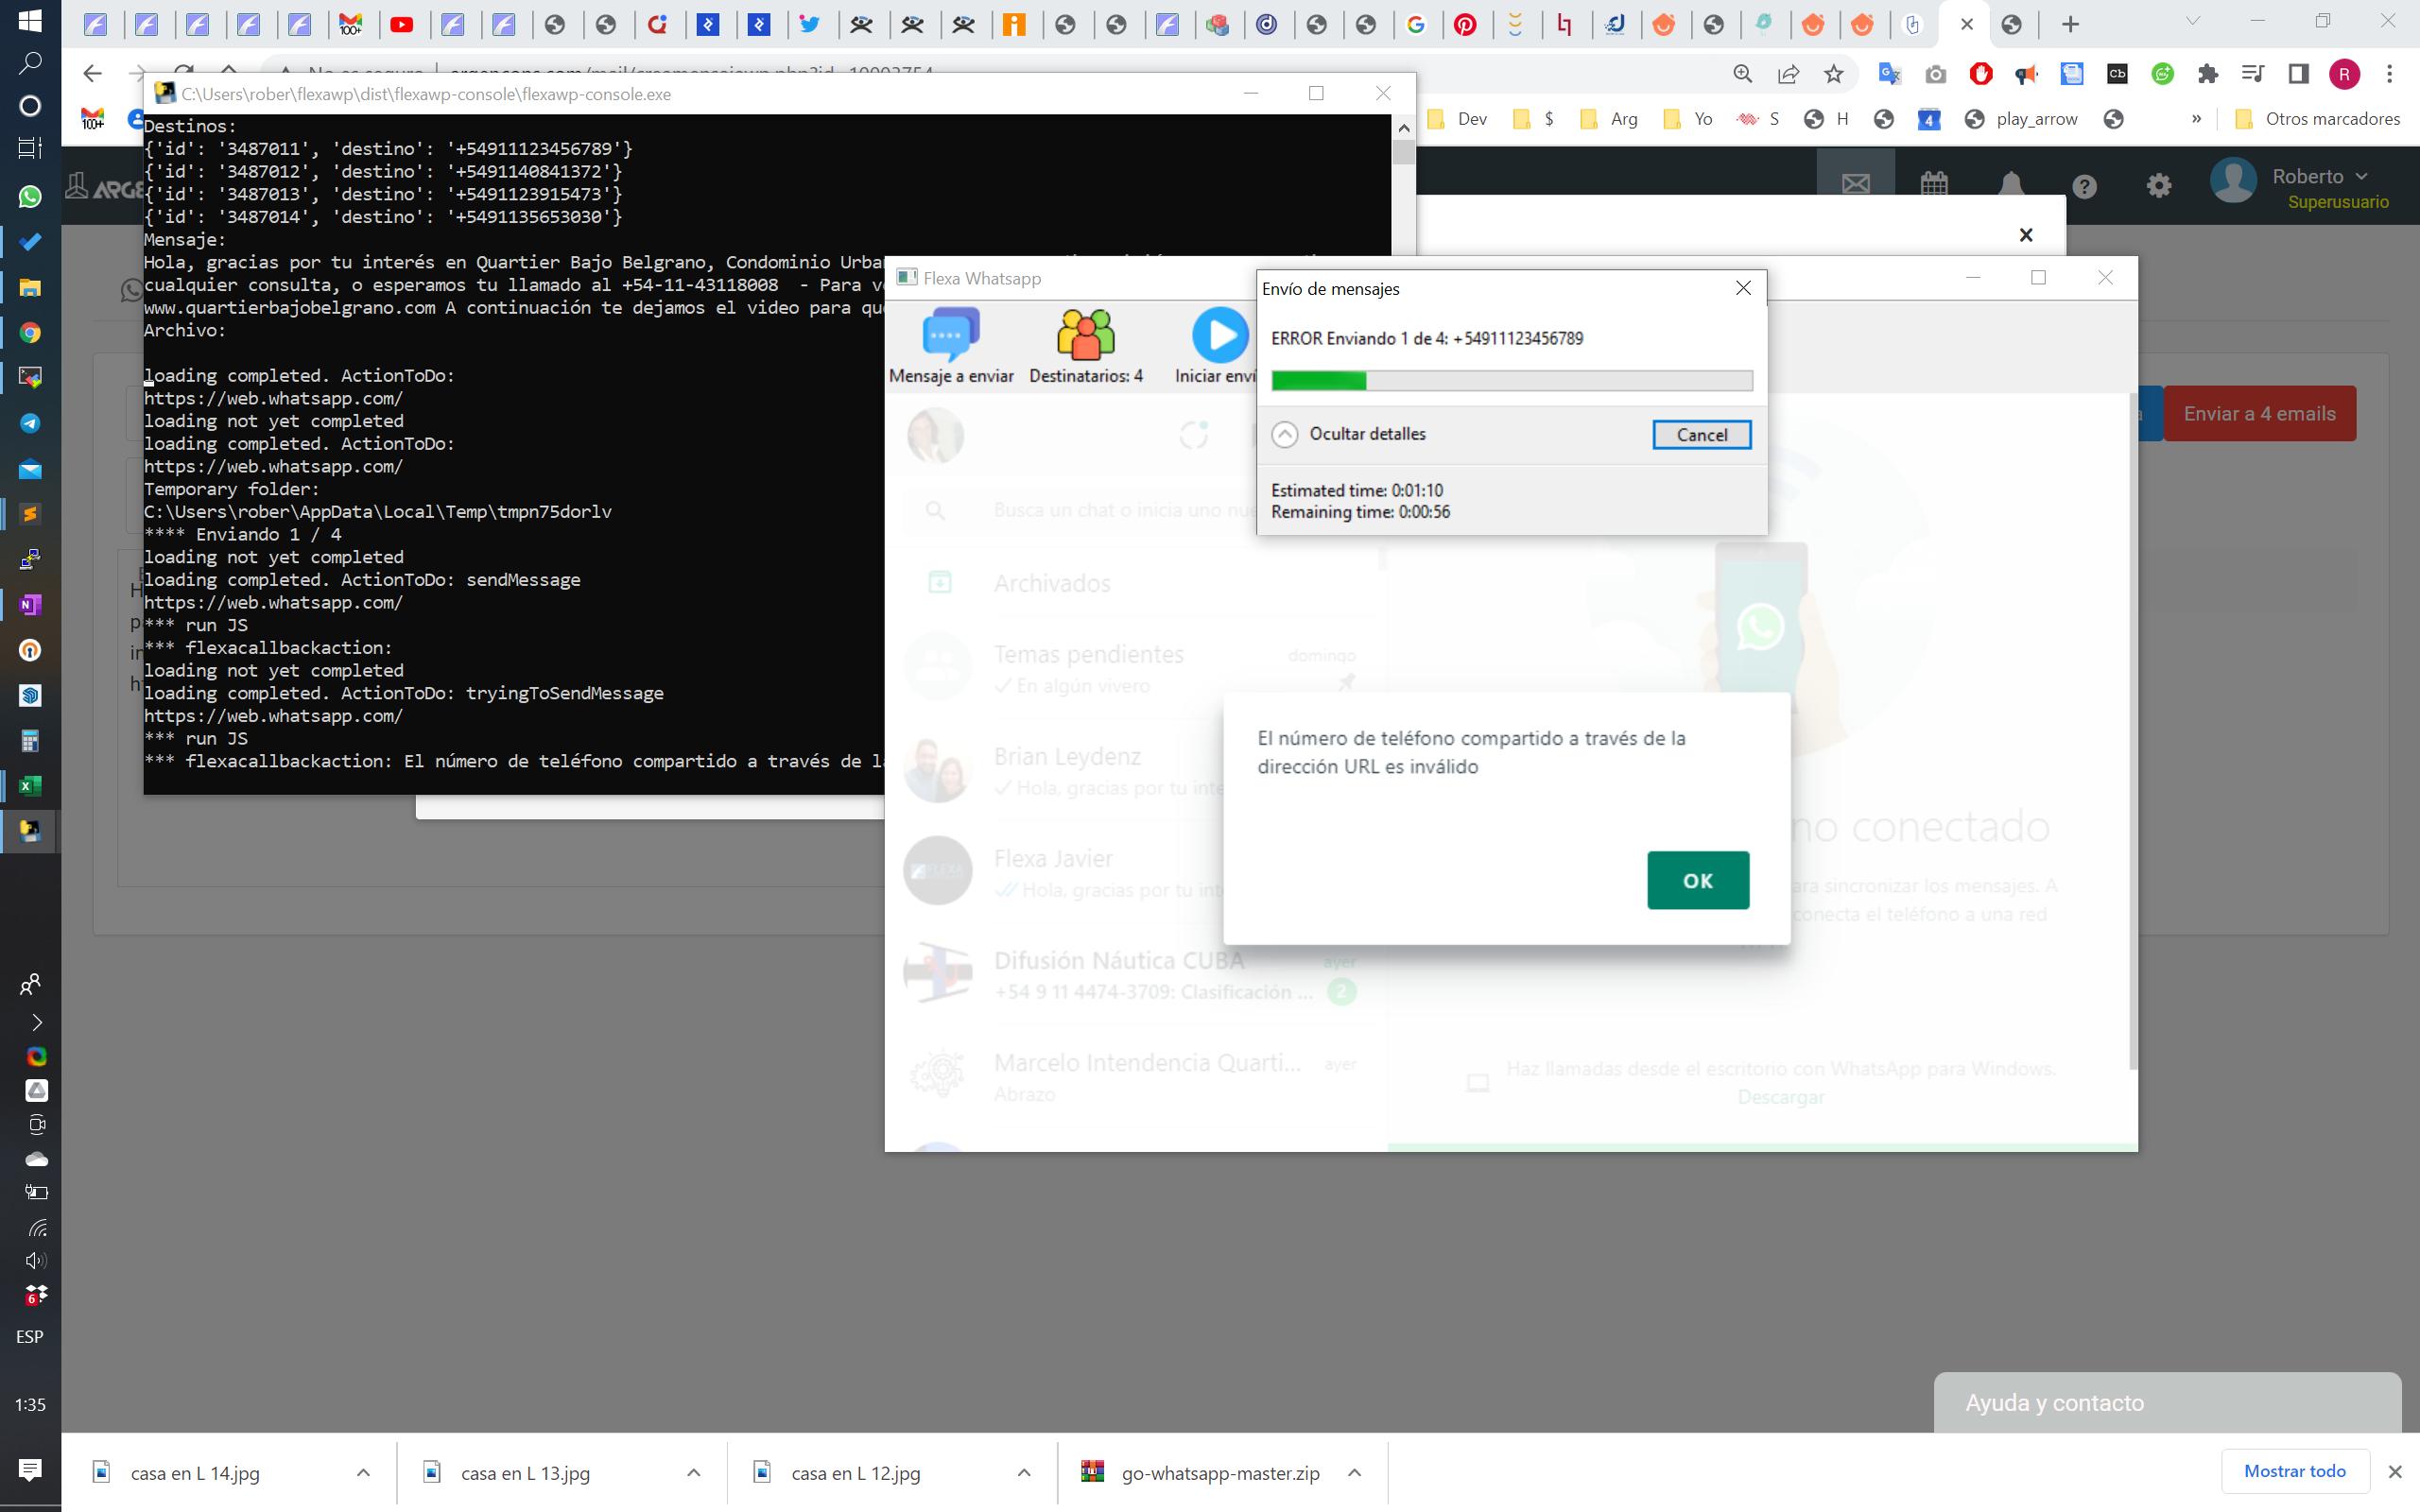Click the sending progress bar in Envío de mensajes
2420x1512 pixels.
click(1511, 380)
